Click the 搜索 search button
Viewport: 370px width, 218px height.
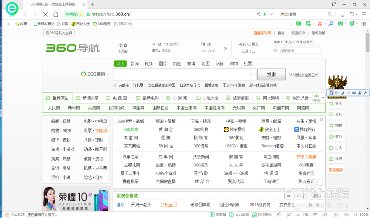point(271,74)
